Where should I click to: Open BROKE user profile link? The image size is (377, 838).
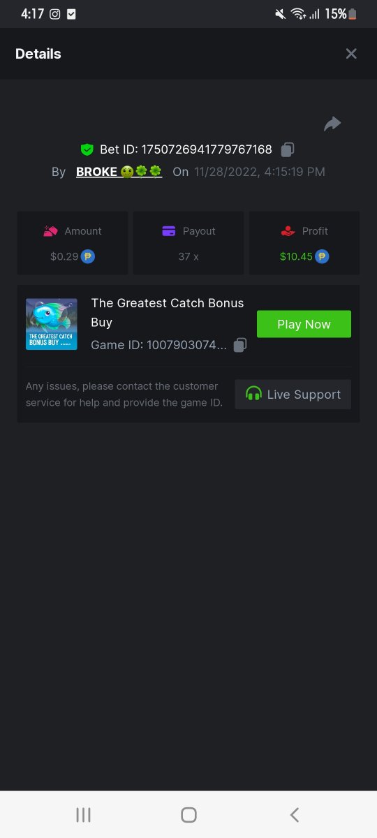point(119,172)
